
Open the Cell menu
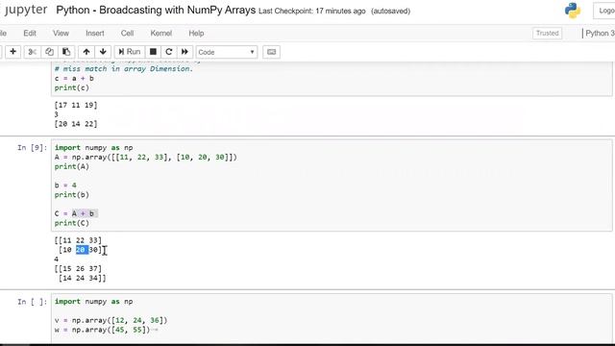(x=127, y=34)
